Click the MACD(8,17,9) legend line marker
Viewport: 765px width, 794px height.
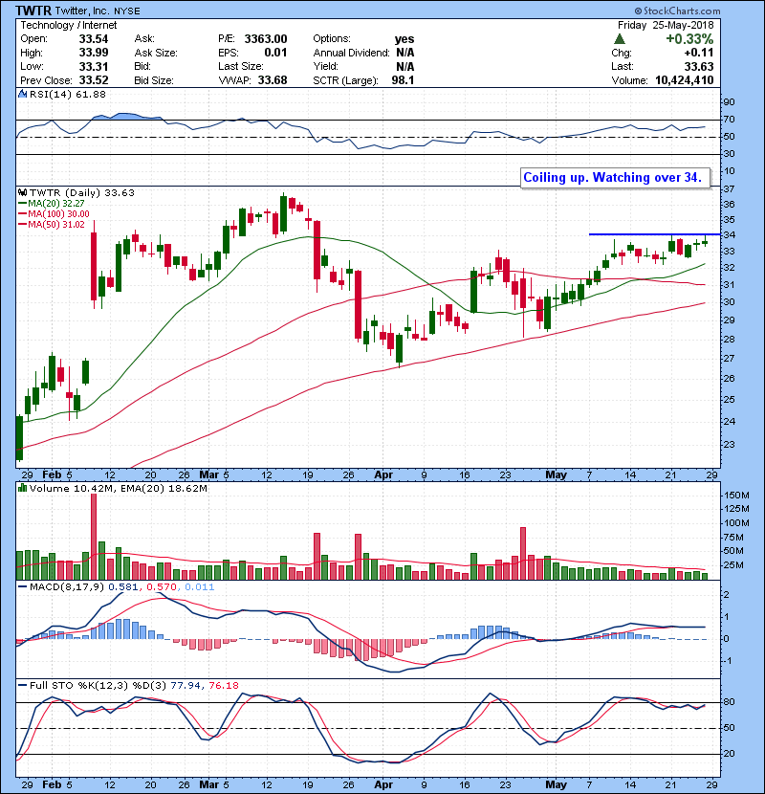(x=22, y=586)
